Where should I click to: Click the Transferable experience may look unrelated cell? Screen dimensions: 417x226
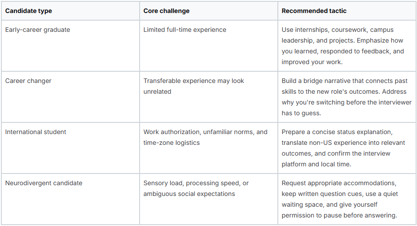tap(209, 97)
